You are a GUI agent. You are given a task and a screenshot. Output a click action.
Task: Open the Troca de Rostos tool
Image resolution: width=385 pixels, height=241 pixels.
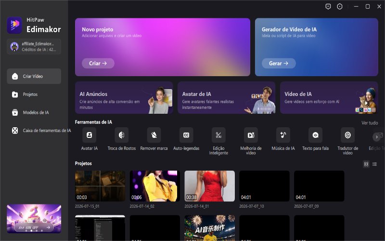tap(122, 135)
